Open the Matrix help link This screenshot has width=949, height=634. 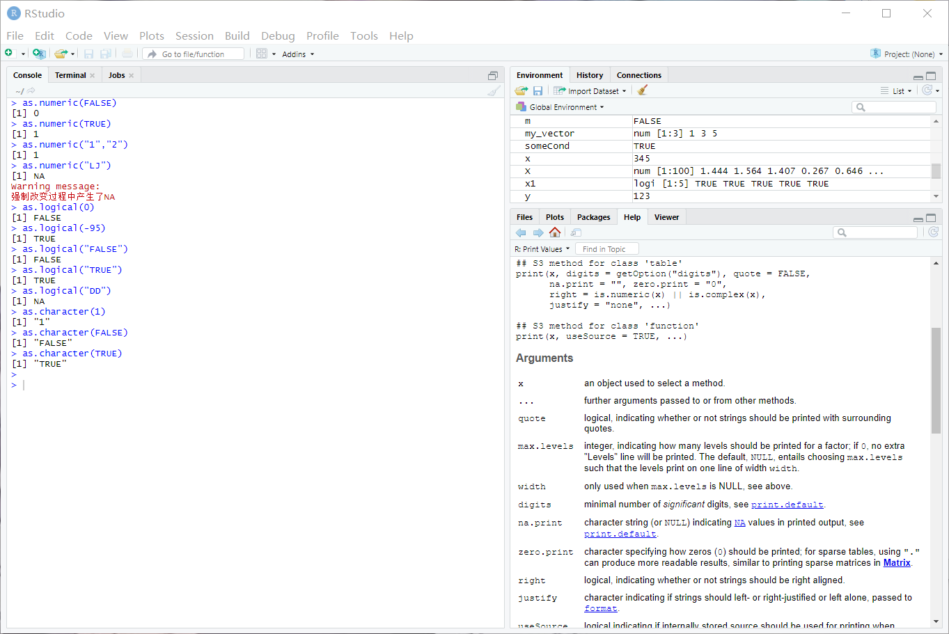point(897,563)
